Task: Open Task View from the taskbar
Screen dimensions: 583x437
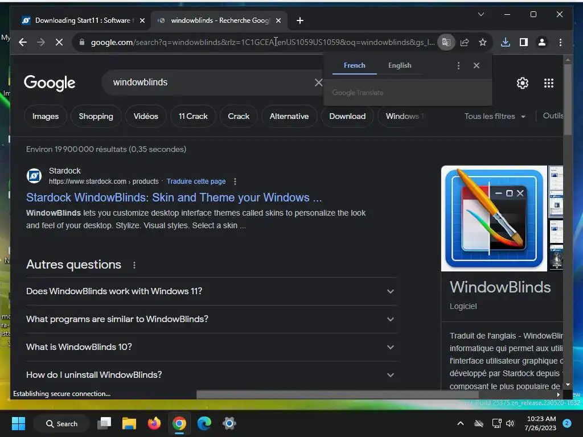Action: (x=104, y=423)
